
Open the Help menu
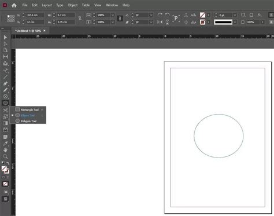(126, 5)
